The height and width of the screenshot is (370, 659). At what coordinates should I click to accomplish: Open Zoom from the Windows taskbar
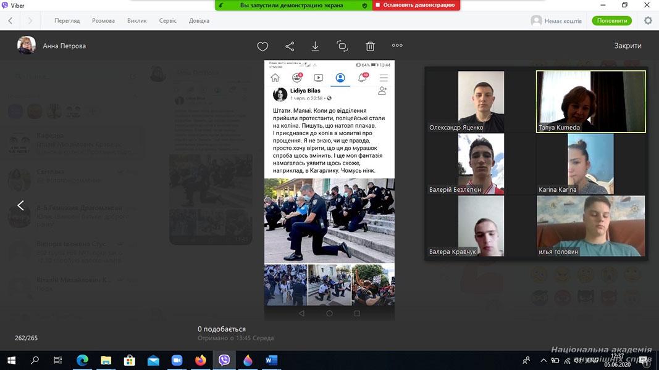click(177, 360)
